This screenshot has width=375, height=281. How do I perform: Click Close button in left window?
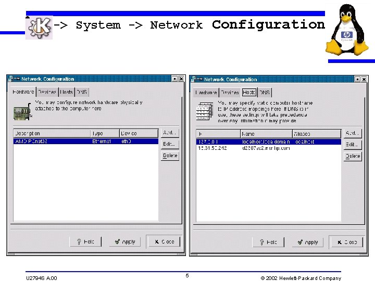click(x=164, y=242)
